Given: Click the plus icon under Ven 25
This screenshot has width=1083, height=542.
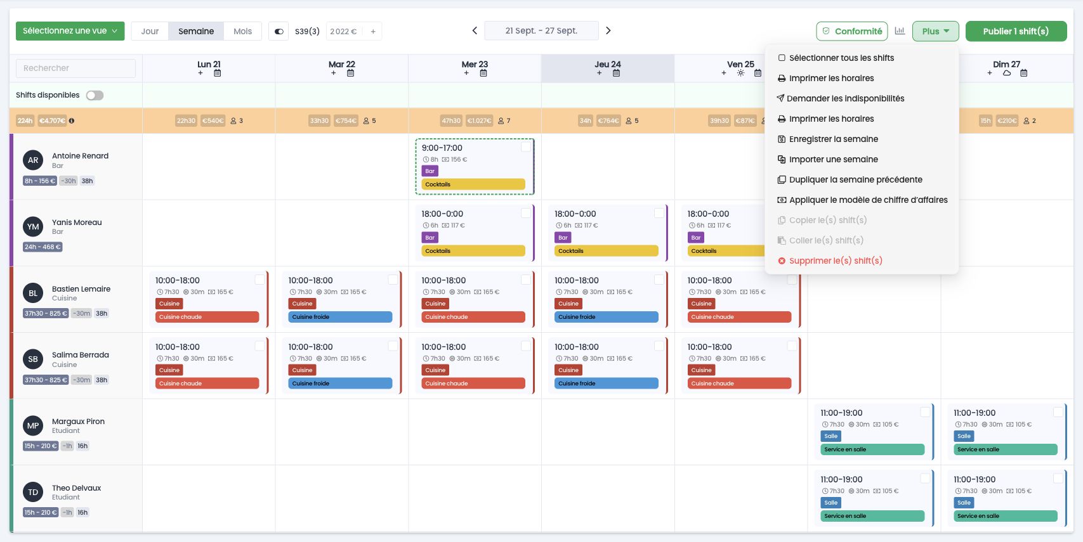Looking at the screenshot, I should click(x=724, y=73).
